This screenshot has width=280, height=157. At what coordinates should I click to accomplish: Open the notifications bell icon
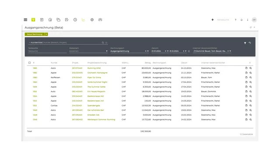click(x=241, y=20)
